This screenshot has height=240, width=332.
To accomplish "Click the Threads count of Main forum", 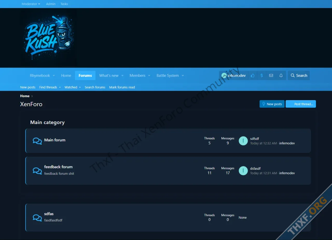I will tap(209, 143).
